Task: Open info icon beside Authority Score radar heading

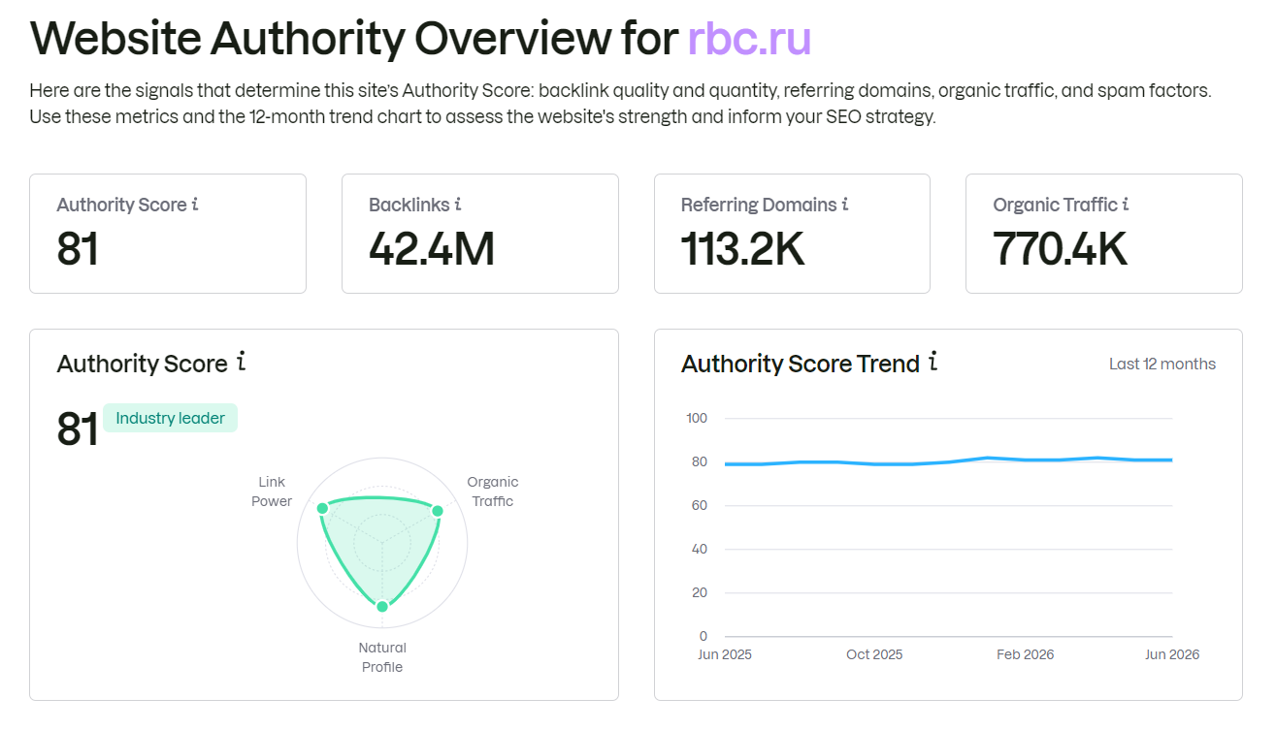Action: click(242, 363)
